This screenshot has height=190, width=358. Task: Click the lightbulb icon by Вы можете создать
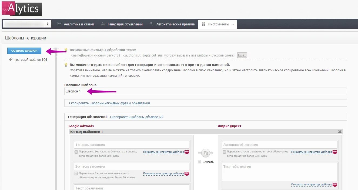pos(66,65)
